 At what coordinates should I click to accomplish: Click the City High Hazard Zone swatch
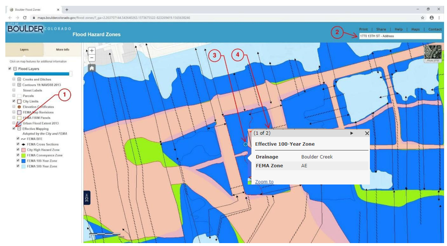(x=23, y=150)
